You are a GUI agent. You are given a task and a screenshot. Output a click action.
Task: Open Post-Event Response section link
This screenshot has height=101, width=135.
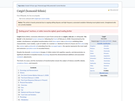pos(34,80)
